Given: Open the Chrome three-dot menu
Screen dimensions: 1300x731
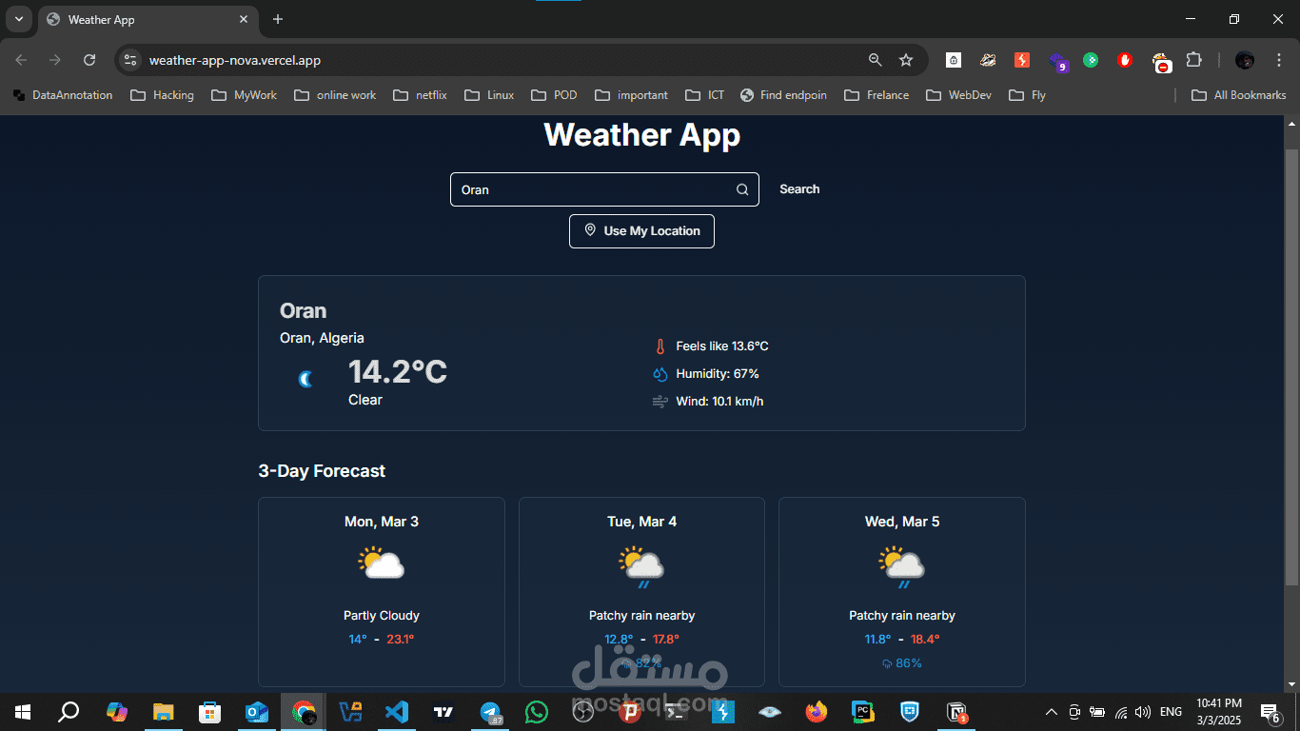Looking at the screenshot, I should tap(1278, 59).
